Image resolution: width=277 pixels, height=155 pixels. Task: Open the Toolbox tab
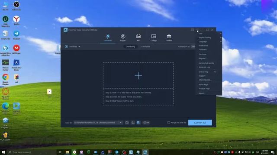(169, 38)
